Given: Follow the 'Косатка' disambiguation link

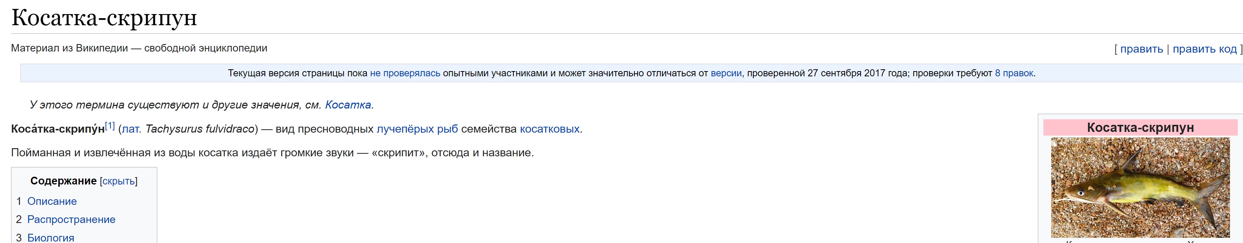Looking at the screenshot, I should click(348, 104).
